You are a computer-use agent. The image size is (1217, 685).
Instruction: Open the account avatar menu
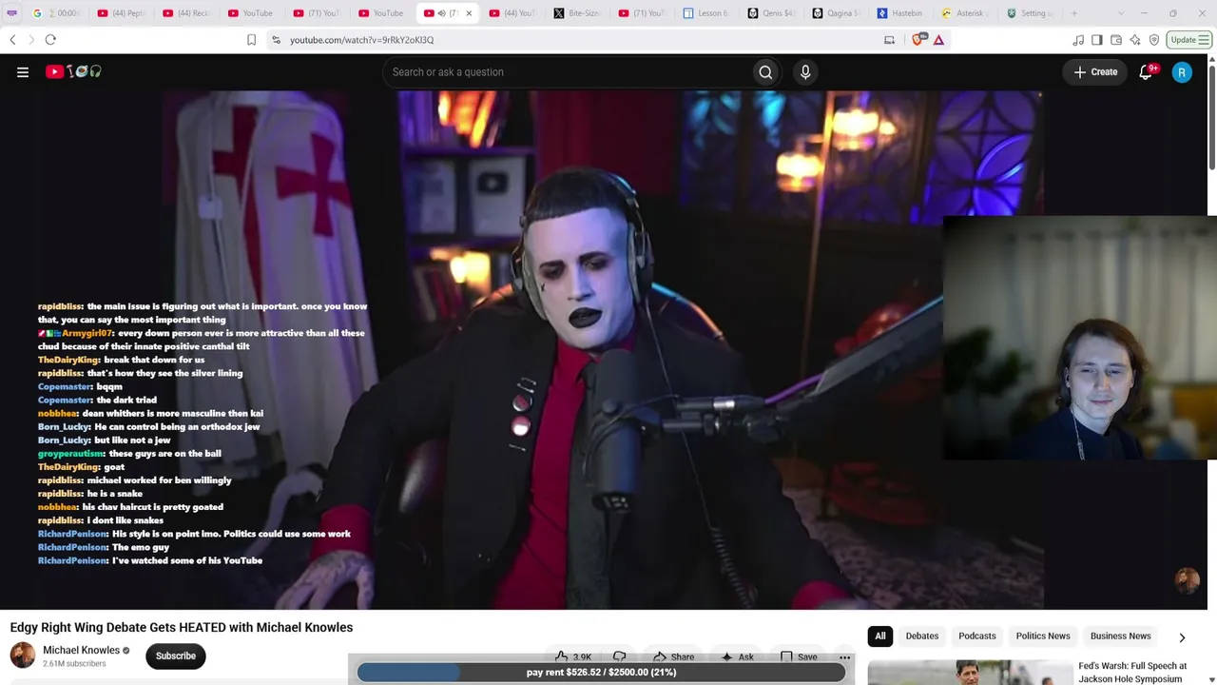tap(1182, 72)
